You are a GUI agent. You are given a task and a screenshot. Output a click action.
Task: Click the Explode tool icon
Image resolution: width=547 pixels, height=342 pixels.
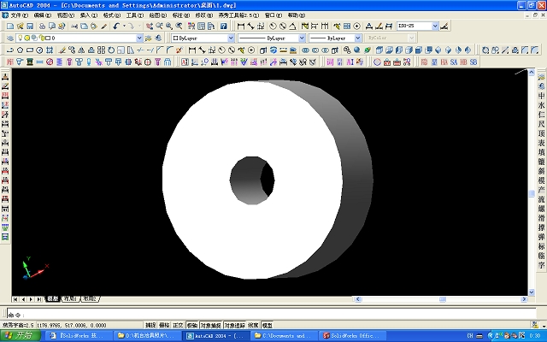tap(179, 50)
